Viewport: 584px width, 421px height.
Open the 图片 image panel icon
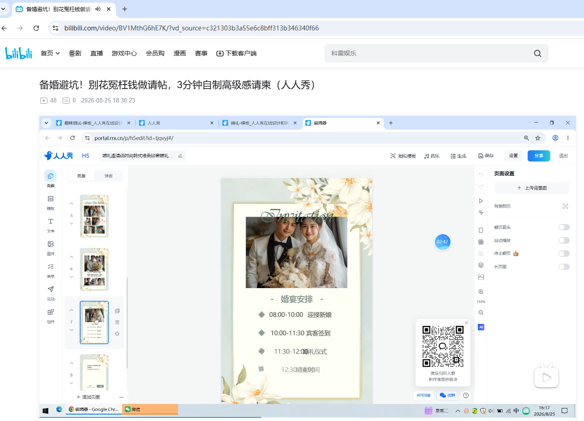[51, 248]
